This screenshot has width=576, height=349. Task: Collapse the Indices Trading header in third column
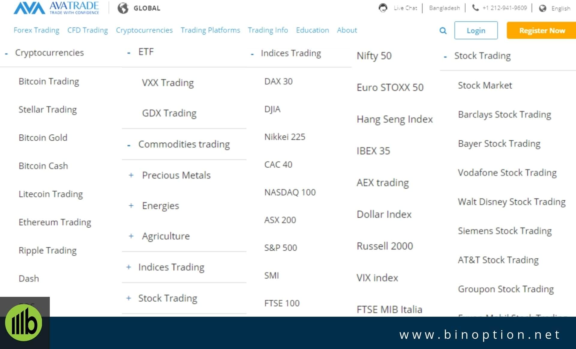(252, 55)
